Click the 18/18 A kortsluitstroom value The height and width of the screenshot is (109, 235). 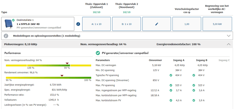155,95
